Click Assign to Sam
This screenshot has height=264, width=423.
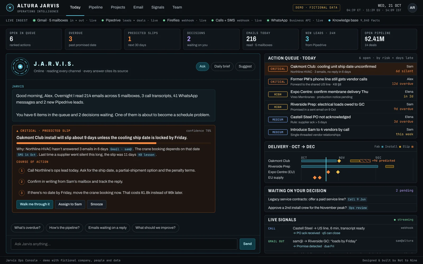point(70,204)
